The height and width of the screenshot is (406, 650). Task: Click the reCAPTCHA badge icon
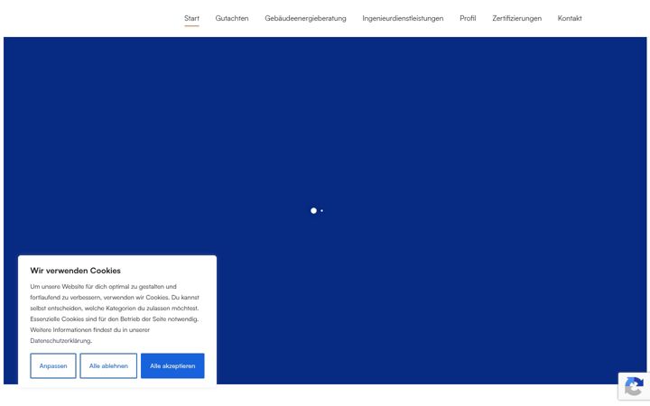(x=634, y=386)
